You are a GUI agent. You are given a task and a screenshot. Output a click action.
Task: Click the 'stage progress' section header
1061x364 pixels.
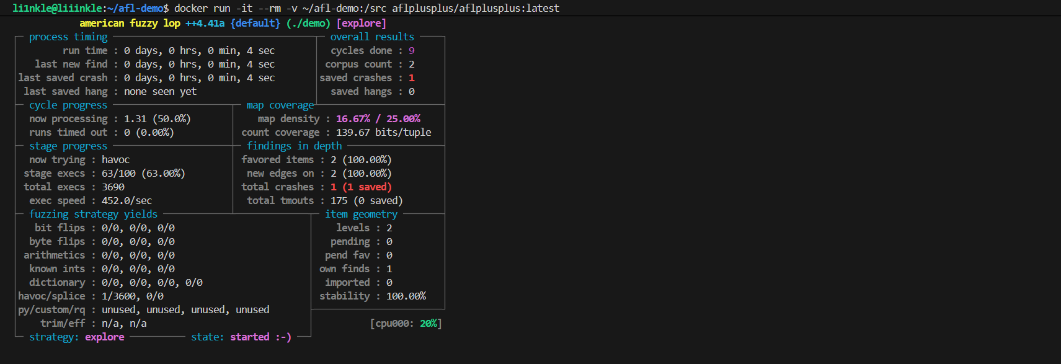[68, 146]
